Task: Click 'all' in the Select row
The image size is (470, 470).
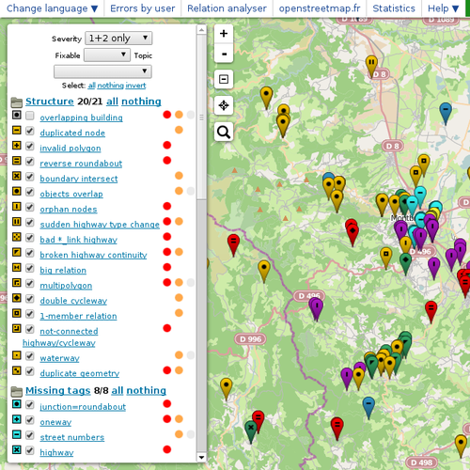Action: tap(92, 86)
